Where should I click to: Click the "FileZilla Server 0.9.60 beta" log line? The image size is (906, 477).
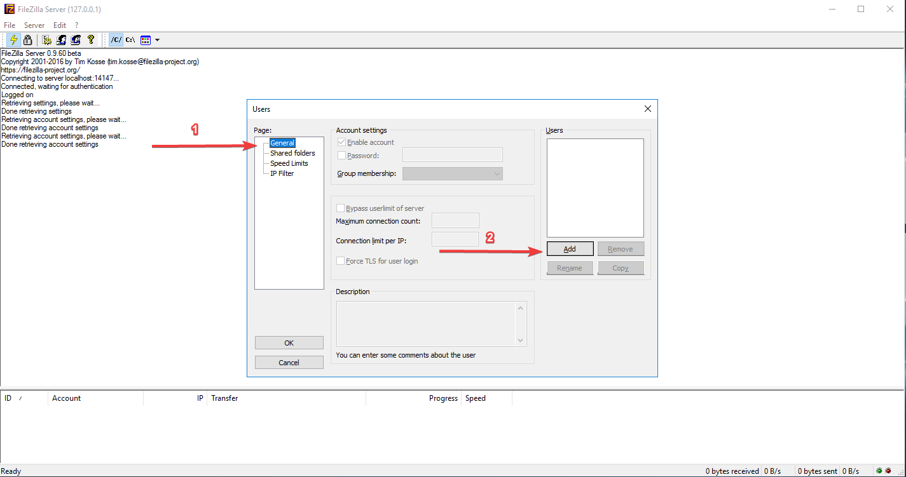coord(41,53)
